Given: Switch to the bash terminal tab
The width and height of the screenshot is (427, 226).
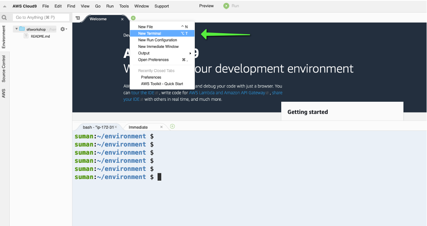Looking at the screenshot, I should point(98,127).
